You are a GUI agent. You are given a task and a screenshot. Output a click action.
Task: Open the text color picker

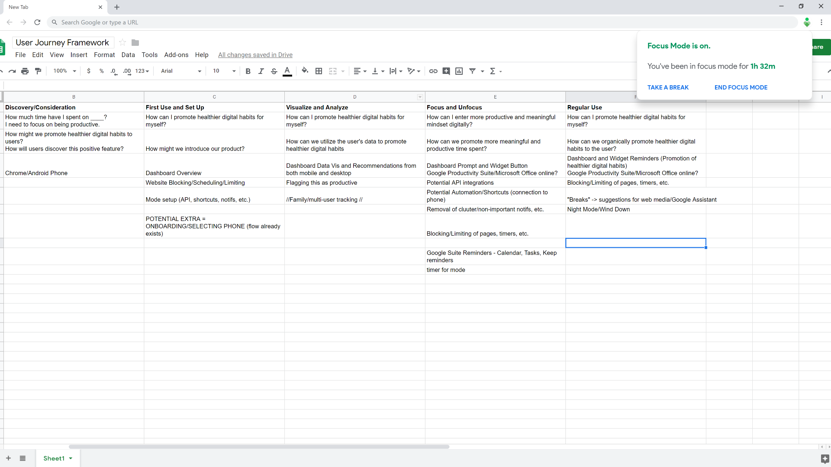click(x=287, y=71)
